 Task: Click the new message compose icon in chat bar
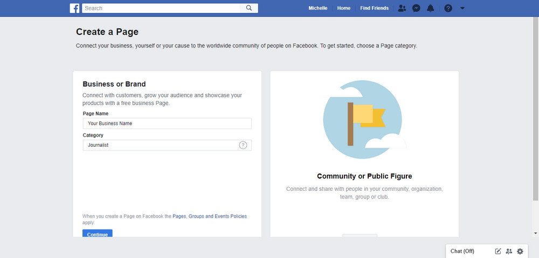coord(498,251)
